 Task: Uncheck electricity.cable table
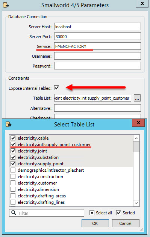(13, 138)
